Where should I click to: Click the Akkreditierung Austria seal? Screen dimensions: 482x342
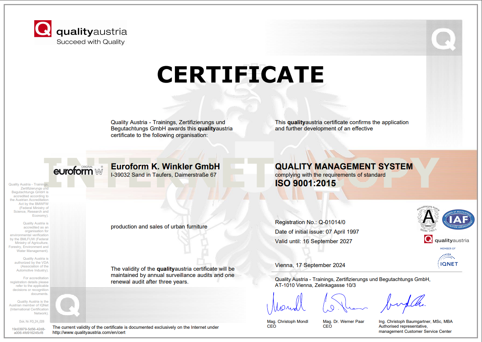[x=428, y=219]
